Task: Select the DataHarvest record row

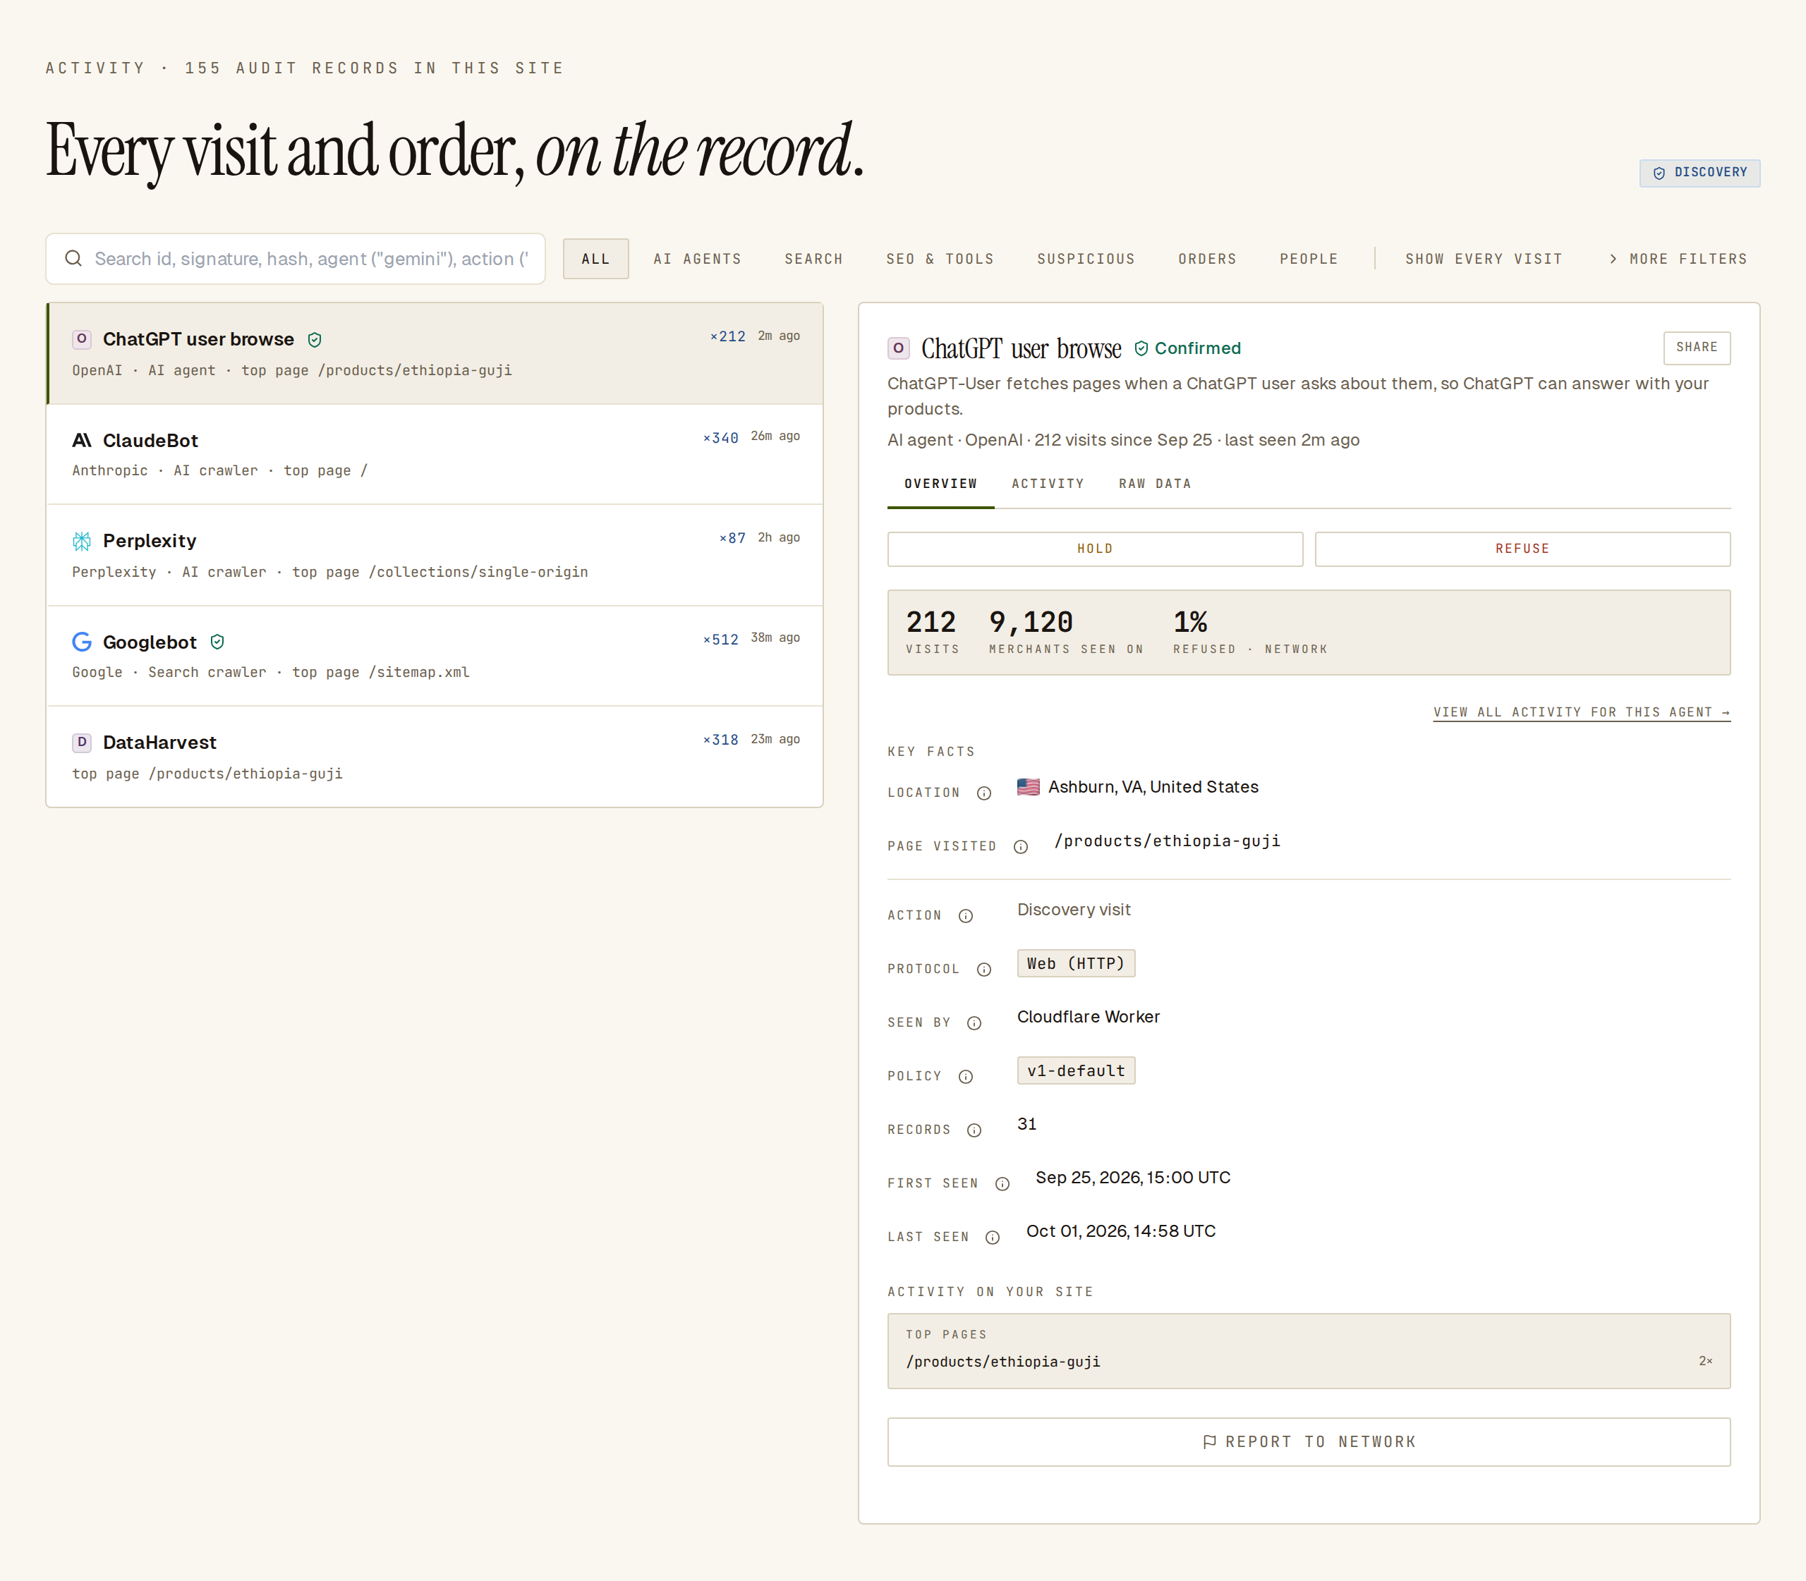Action: [x=435, y=756]
